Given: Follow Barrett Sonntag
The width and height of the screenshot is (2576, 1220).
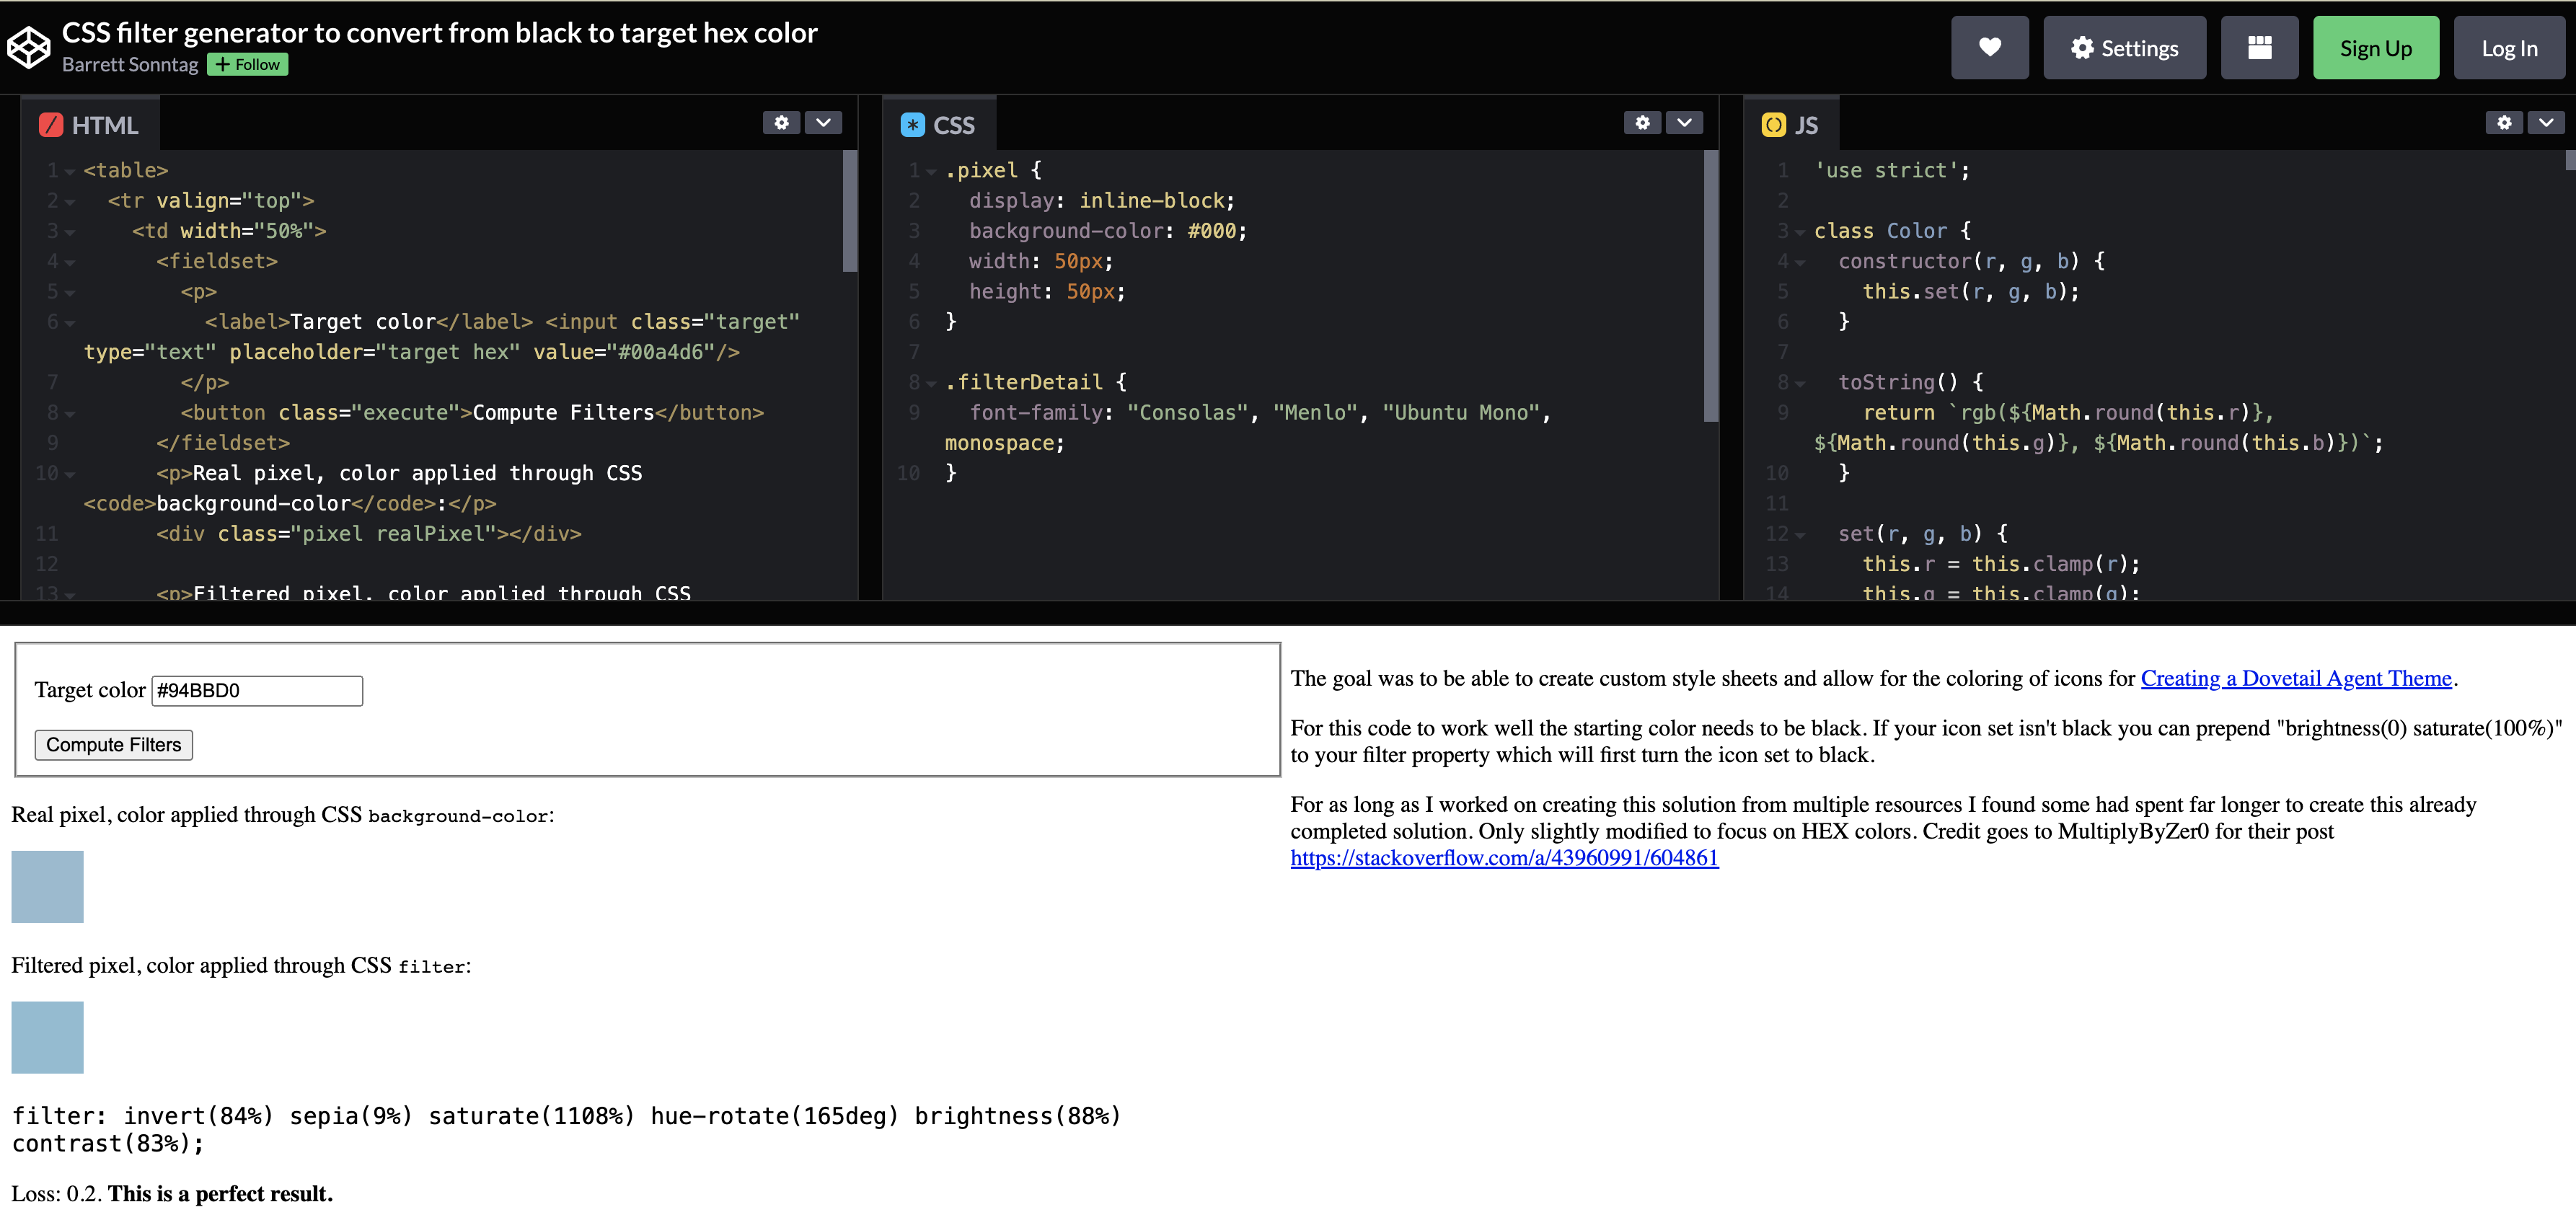Looking at the screenshot, I should pos(247,64).
